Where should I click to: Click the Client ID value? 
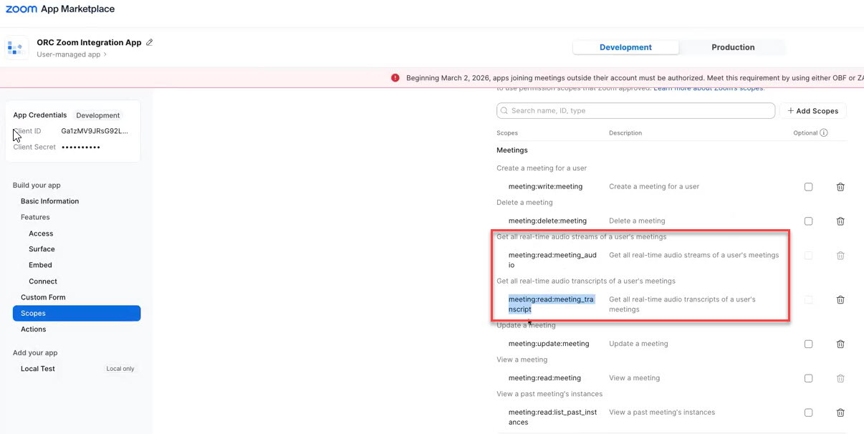click(x=95, y=131)
